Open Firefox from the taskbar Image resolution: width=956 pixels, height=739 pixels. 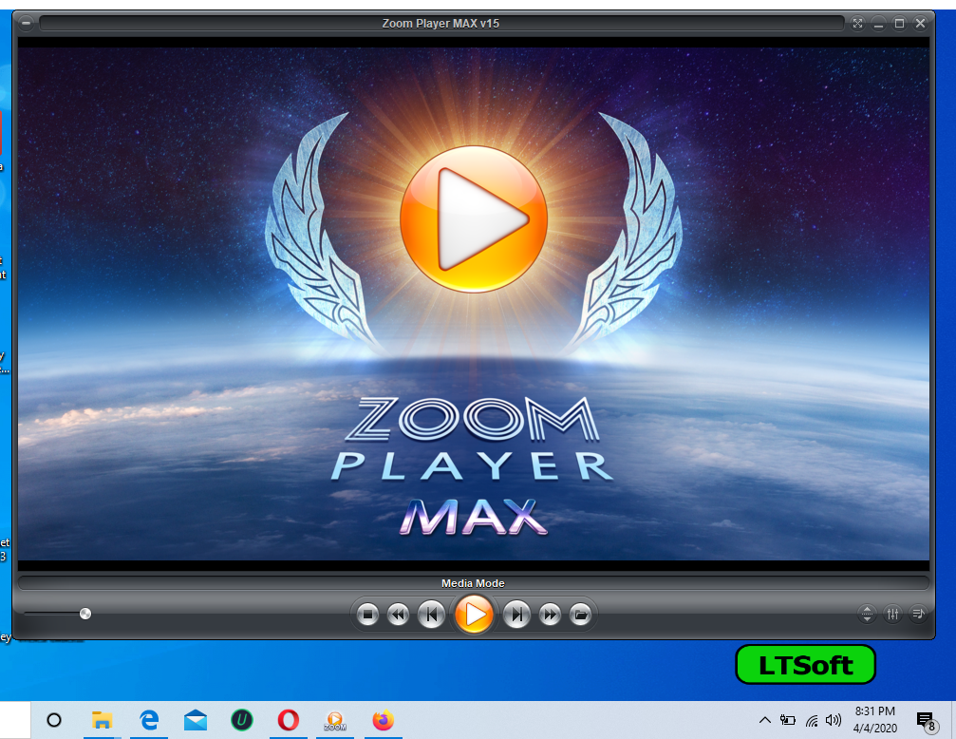click(x=384, y=721)
